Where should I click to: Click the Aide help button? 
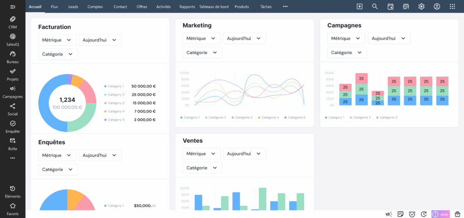(x=440, y=214)
